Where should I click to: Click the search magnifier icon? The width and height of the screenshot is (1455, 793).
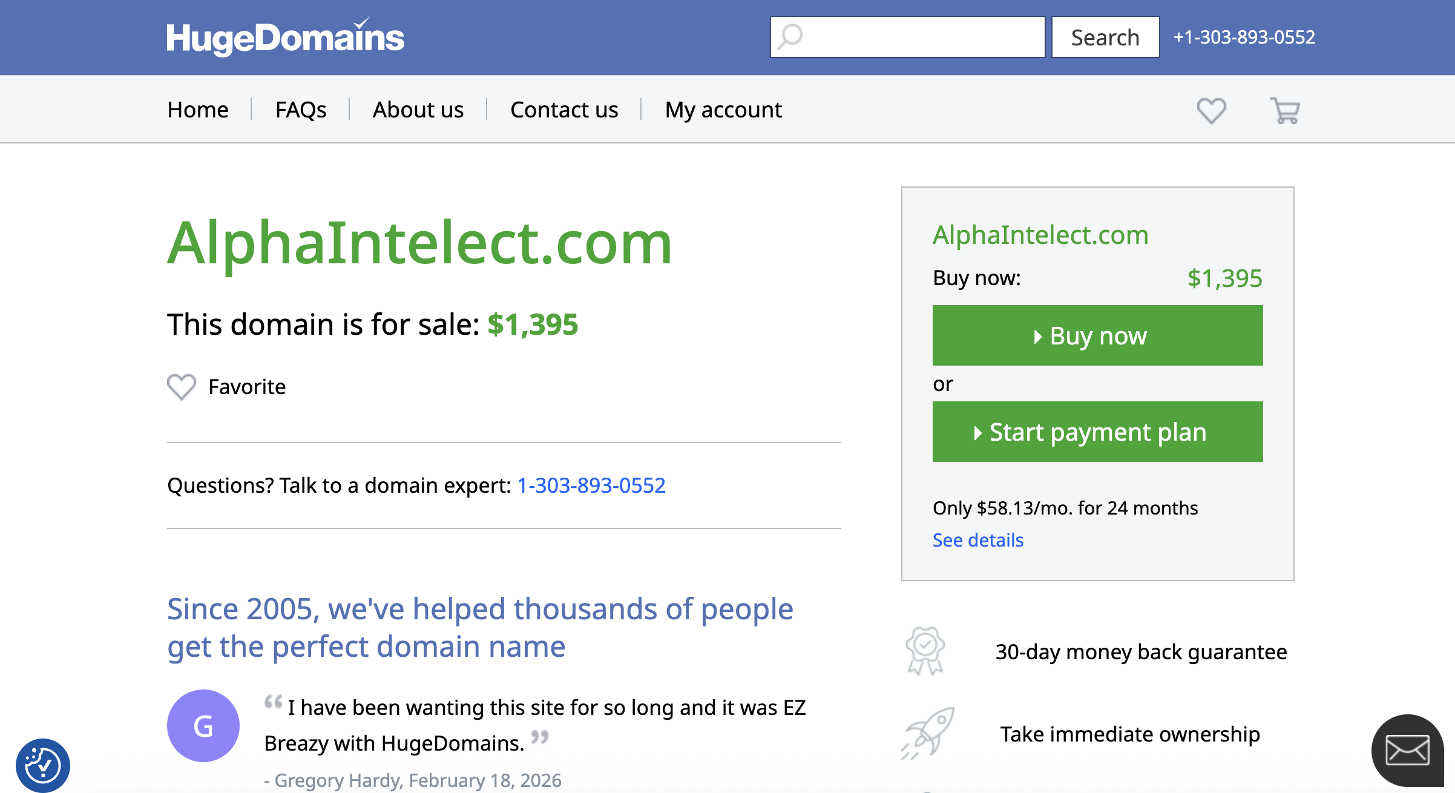click(789, 37)
